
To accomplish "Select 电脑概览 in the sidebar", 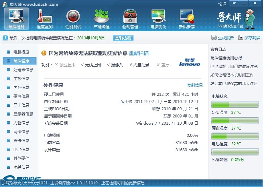I will coord(21,52).
